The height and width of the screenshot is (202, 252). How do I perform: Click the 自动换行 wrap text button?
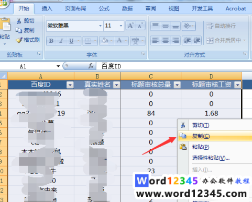[221, 26]
